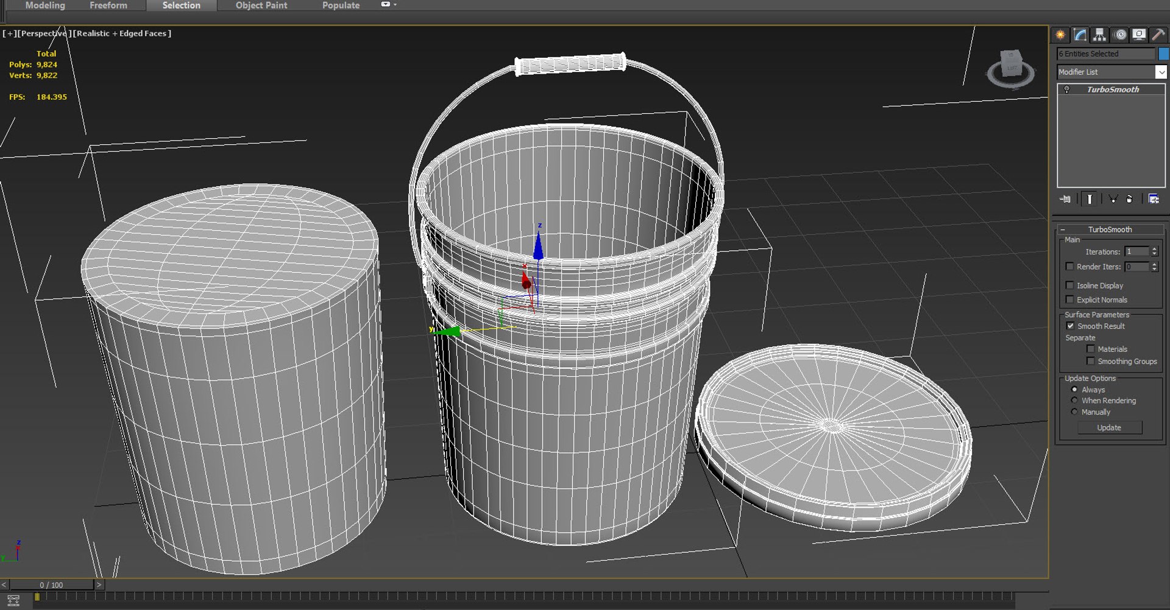The width and height of the screenshot is (1170, 610).
Task: Uncheck Smooth Result checkbox
Action: [1070, 326]
